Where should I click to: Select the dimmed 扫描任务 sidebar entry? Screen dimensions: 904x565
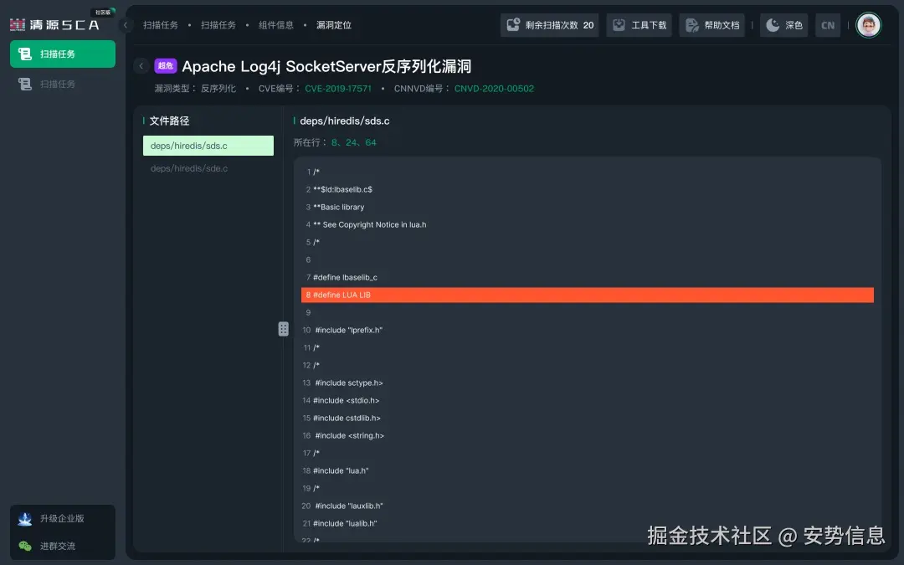pyautogui.click(x=62, y=85)
